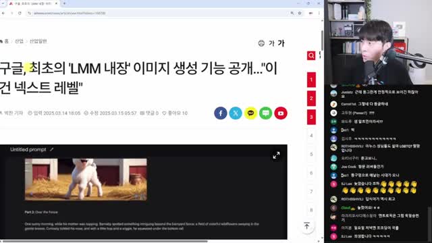Increase font size with large 가
Image resolution: width=432 pixels, height=243 pixels.
281,43
